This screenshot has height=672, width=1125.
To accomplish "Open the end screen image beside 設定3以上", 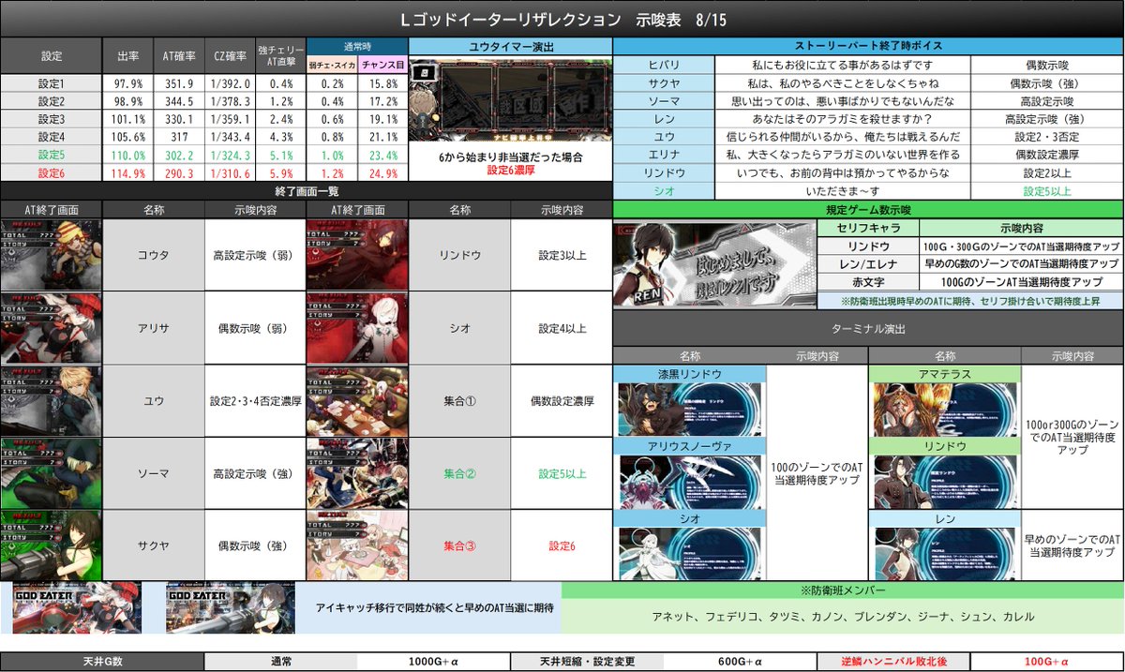I will tap(357, 255).
